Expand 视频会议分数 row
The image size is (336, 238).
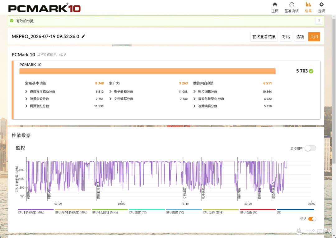pyautogui.click(x=26, y=99)
